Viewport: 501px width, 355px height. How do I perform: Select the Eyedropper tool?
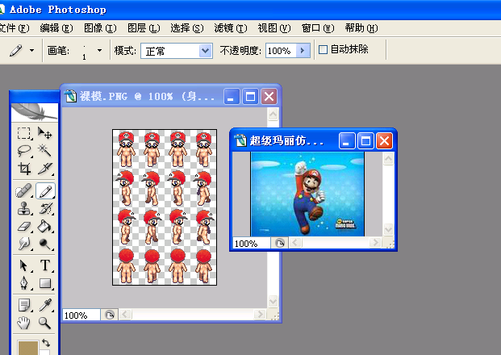pyautogui.click(x=45, y=305)
